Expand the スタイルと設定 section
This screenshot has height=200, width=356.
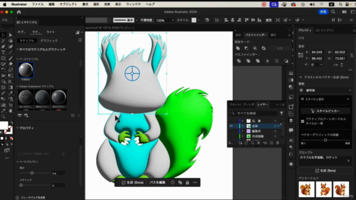tap(348, 99)
